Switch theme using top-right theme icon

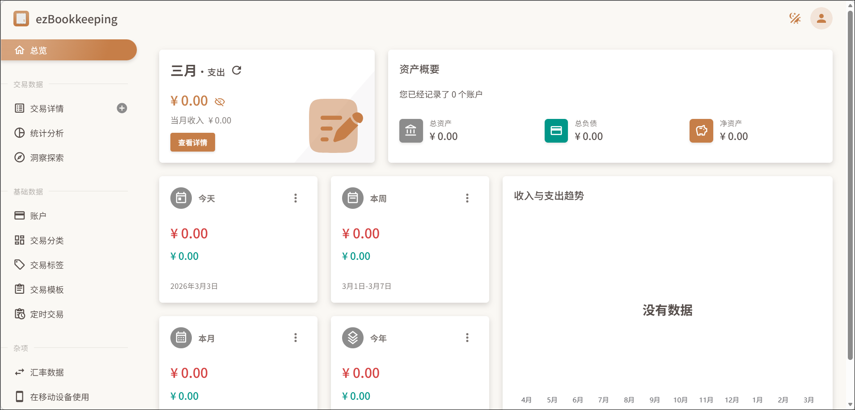coord(795,18)
